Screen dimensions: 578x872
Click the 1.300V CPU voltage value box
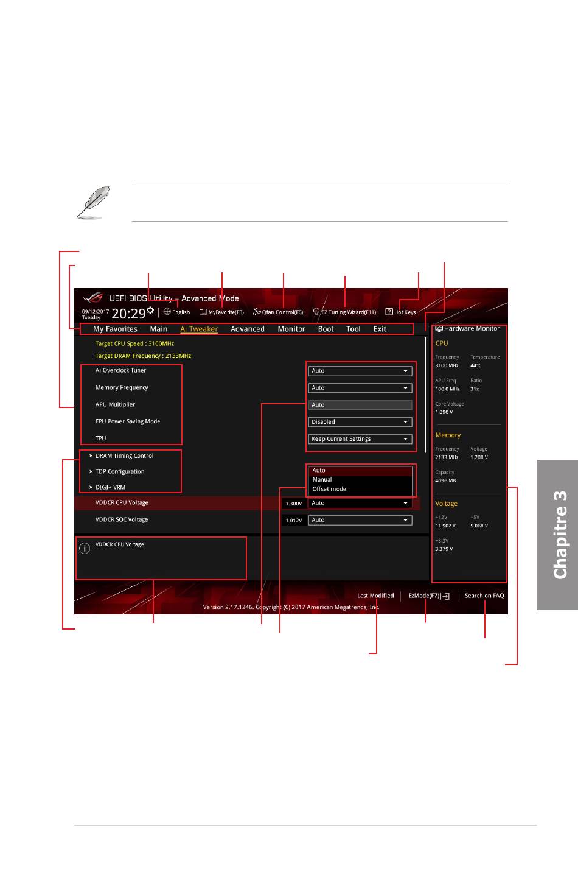coord(294,504)
